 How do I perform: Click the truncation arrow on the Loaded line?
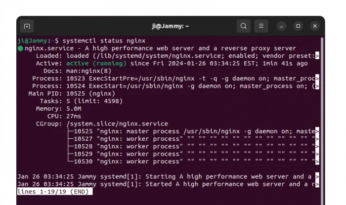click(317, 56)
